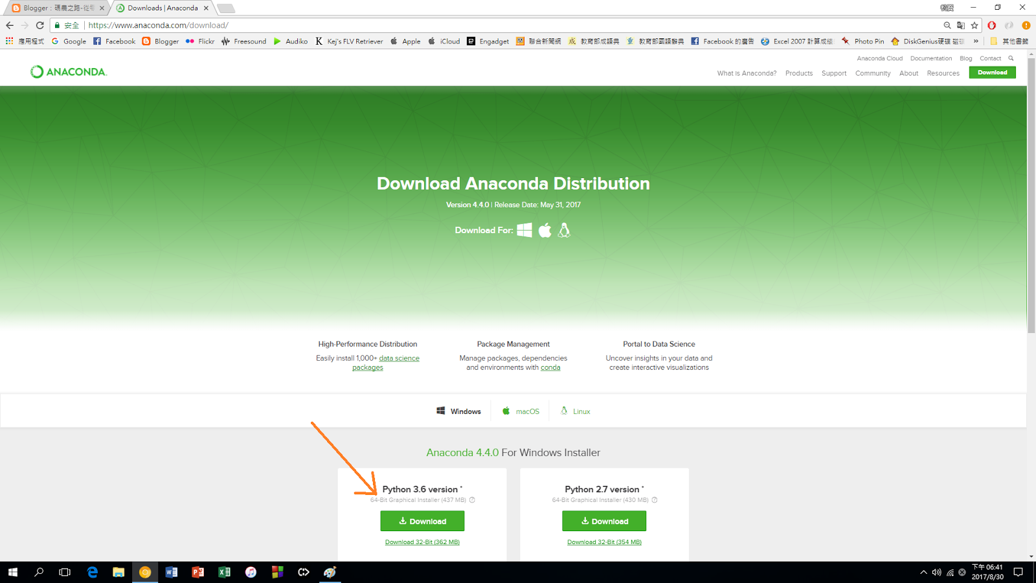
Task: Click taskbar clock showing 2017/8/30
Action: 987,572
